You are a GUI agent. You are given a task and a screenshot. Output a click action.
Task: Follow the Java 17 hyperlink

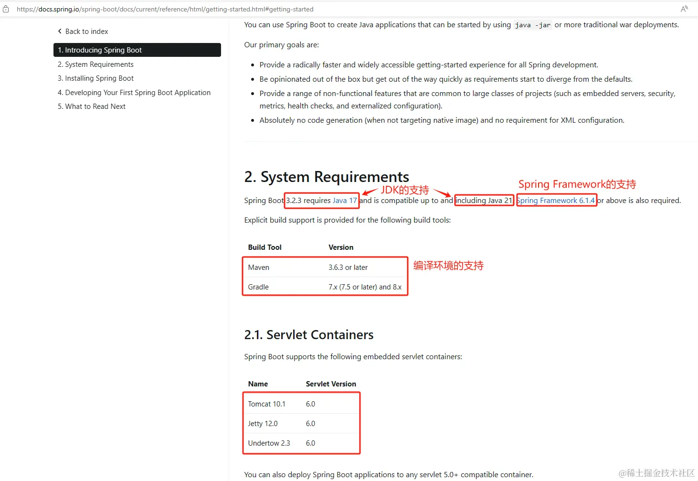[x=345, y=201]
